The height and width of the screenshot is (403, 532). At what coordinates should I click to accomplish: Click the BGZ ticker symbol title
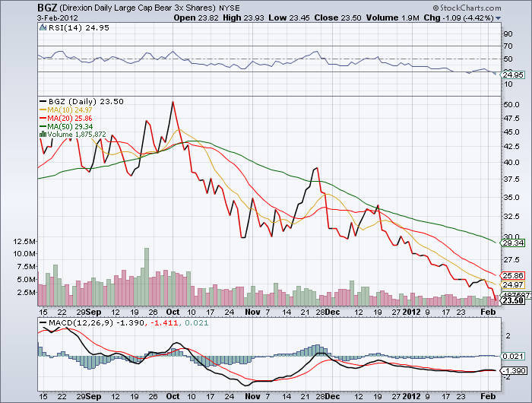pos(46,8)
